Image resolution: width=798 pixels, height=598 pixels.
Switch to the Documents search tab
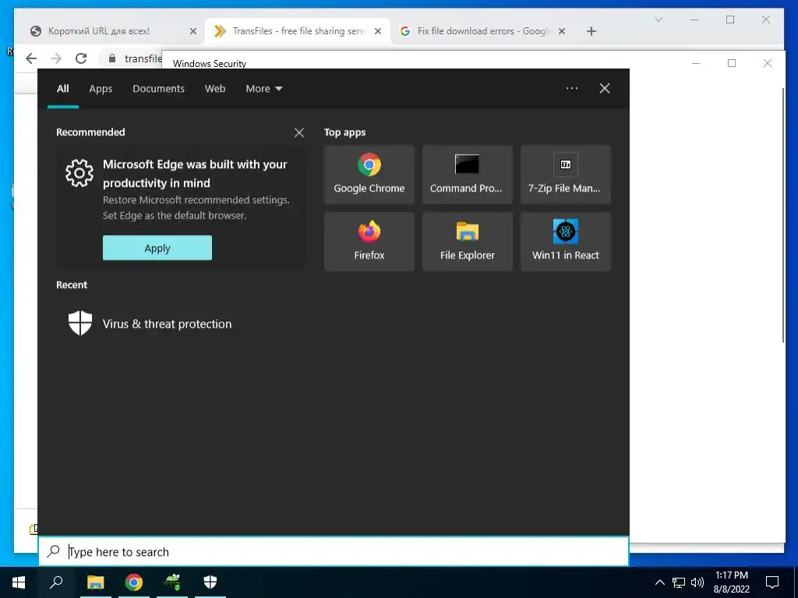pyautogui.click(x=158, y=89)
